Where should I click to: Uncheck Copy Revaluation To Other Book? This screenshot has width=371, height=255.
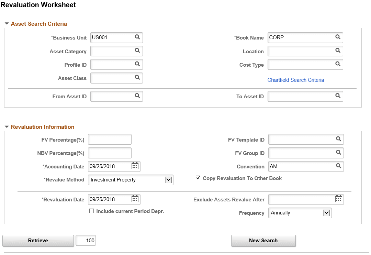click(x=198, y=178)
